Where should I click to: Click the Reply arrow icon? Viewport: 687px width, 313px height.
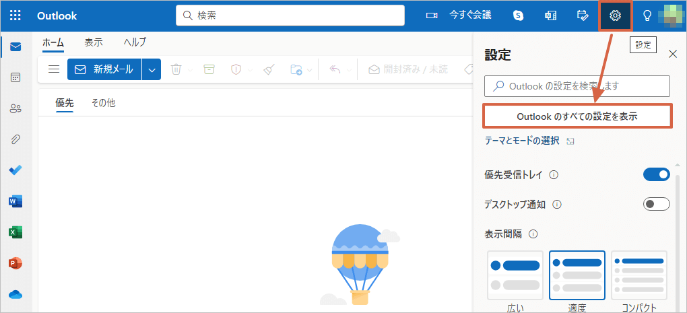335,69
